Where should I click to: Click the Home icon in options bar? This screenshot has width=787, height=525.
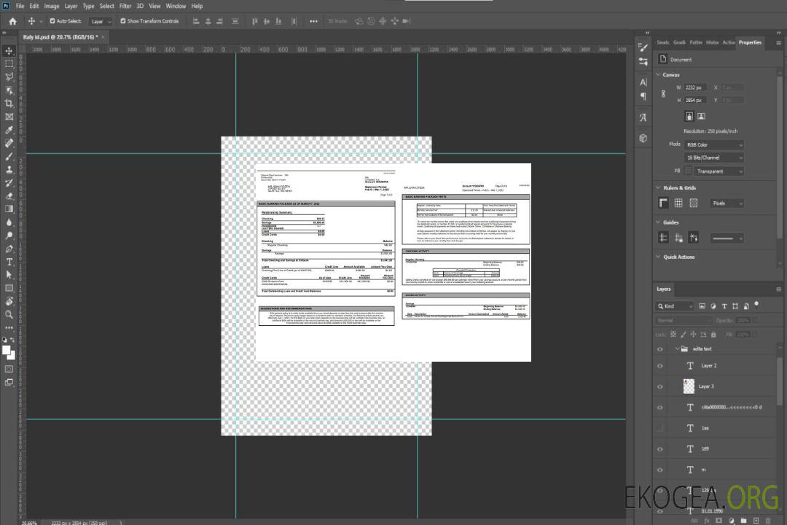(12, 21)
